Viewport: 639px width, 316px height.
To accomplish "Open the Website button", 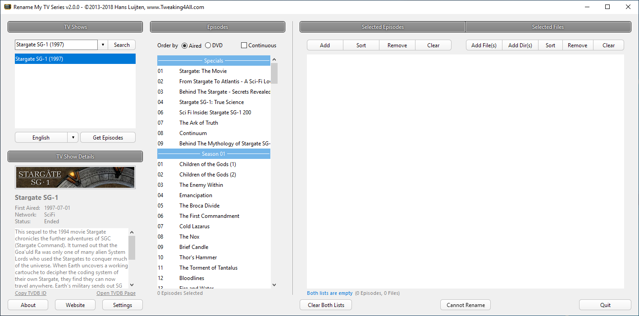I will point(75,305).
